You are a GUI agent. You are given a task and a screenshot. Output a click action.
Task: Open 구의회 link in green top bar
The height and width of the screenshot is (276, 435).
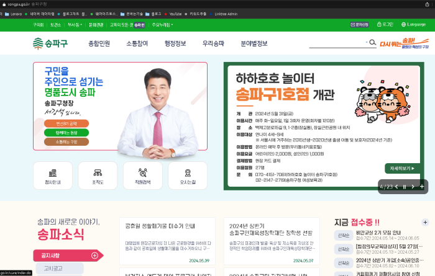[39, 25]
